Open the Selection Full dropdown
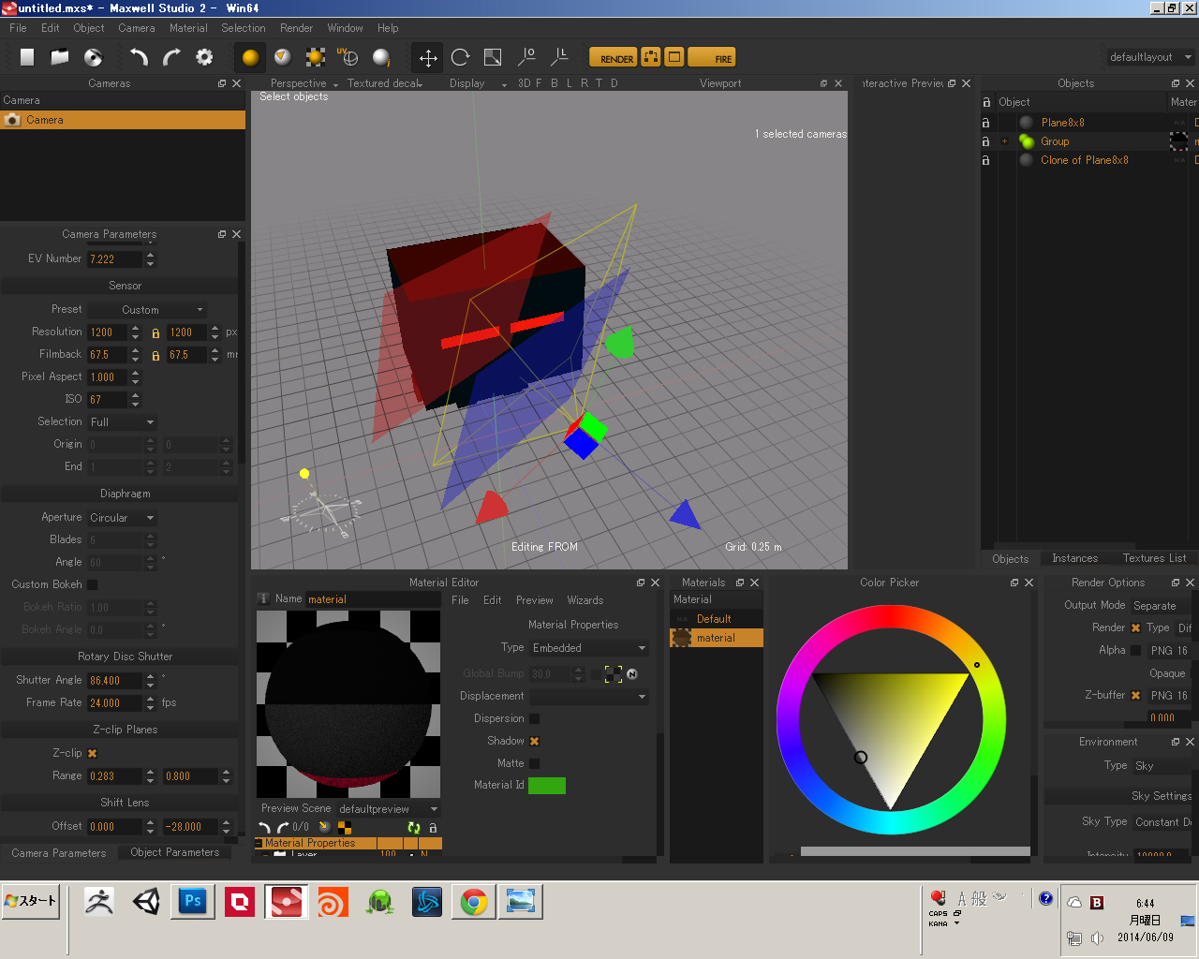The width and height of the screenshot is (1199, 959). [x=122, y=421]
